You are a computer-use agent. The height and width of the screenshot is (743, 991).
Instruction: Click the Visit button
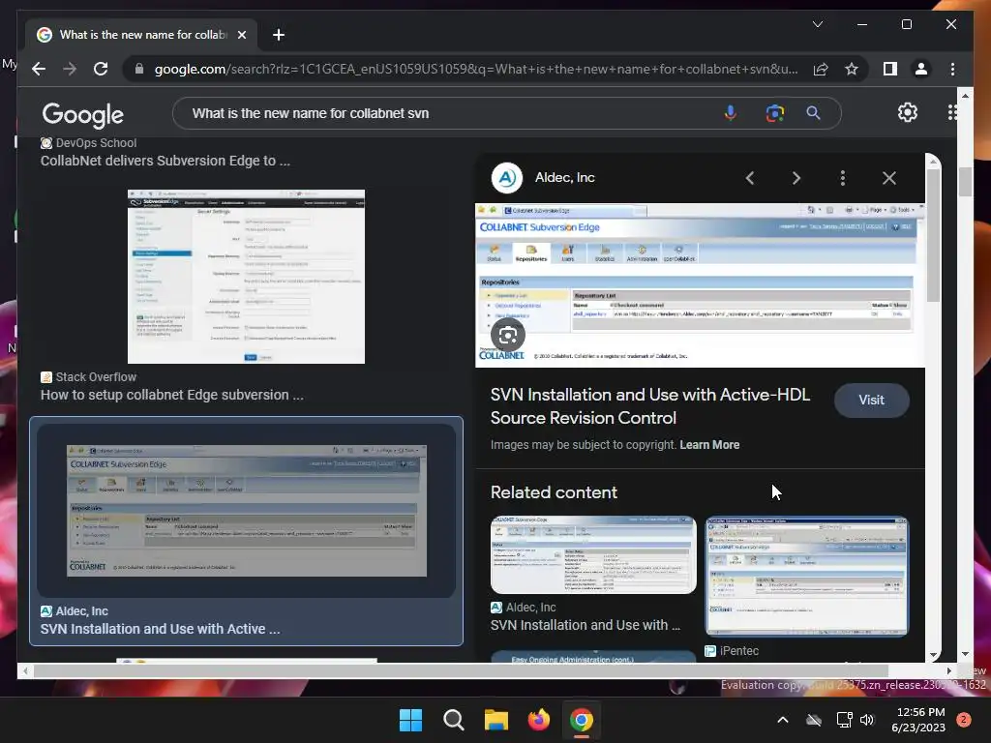(872, 400)
